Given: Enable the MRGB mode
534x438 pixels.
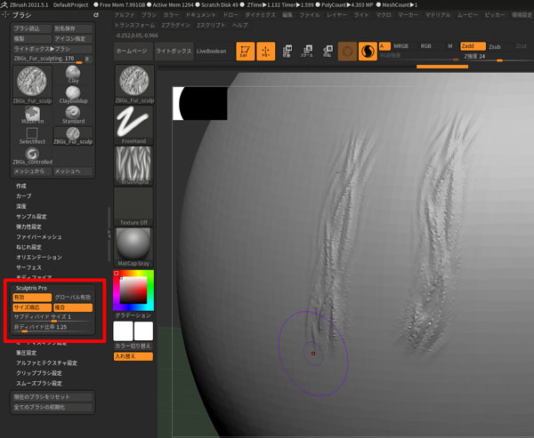Looking at the screenshot, I should (x=400, y=46).
